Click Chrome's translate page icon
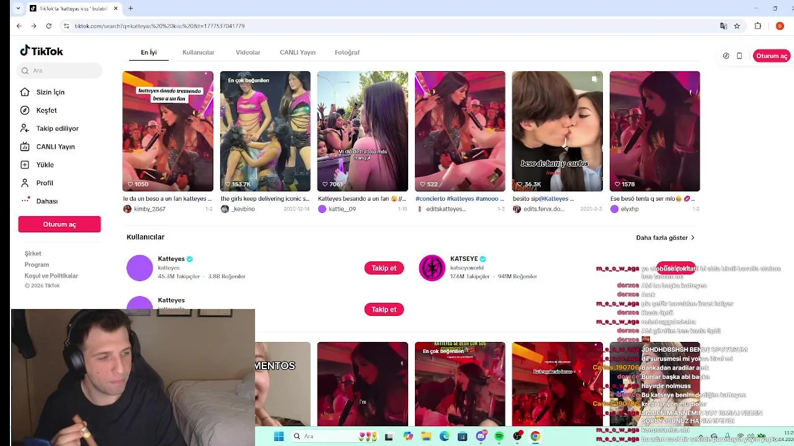This screenshot has height=446, width=794. tap(723, 26)
